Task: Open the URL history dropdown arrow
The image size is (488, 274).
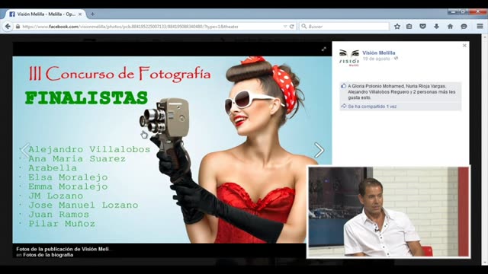Action: point(285,27)
